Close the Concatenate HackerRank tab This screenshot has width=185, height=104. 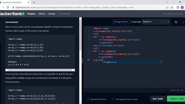point(28,2)
